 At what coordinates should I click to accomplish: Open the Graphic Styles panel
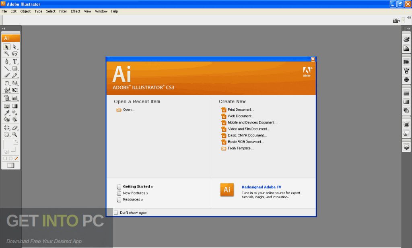406,133
